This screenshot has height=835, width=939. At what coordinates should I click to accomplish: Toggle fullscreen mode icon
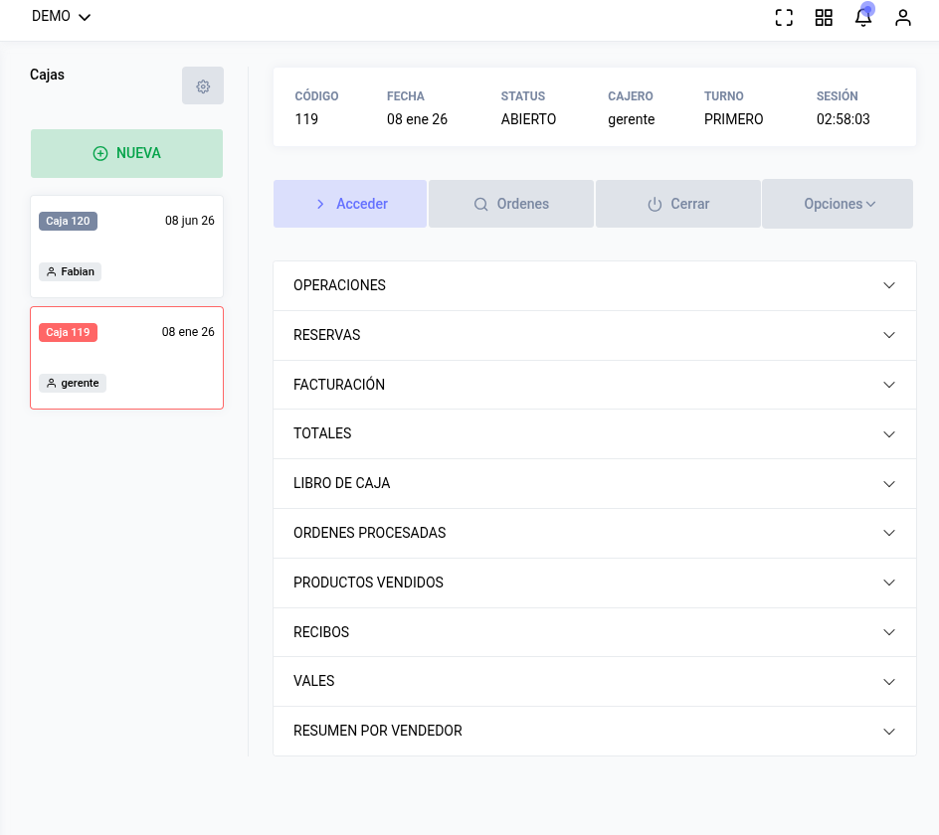coord(784,17)
